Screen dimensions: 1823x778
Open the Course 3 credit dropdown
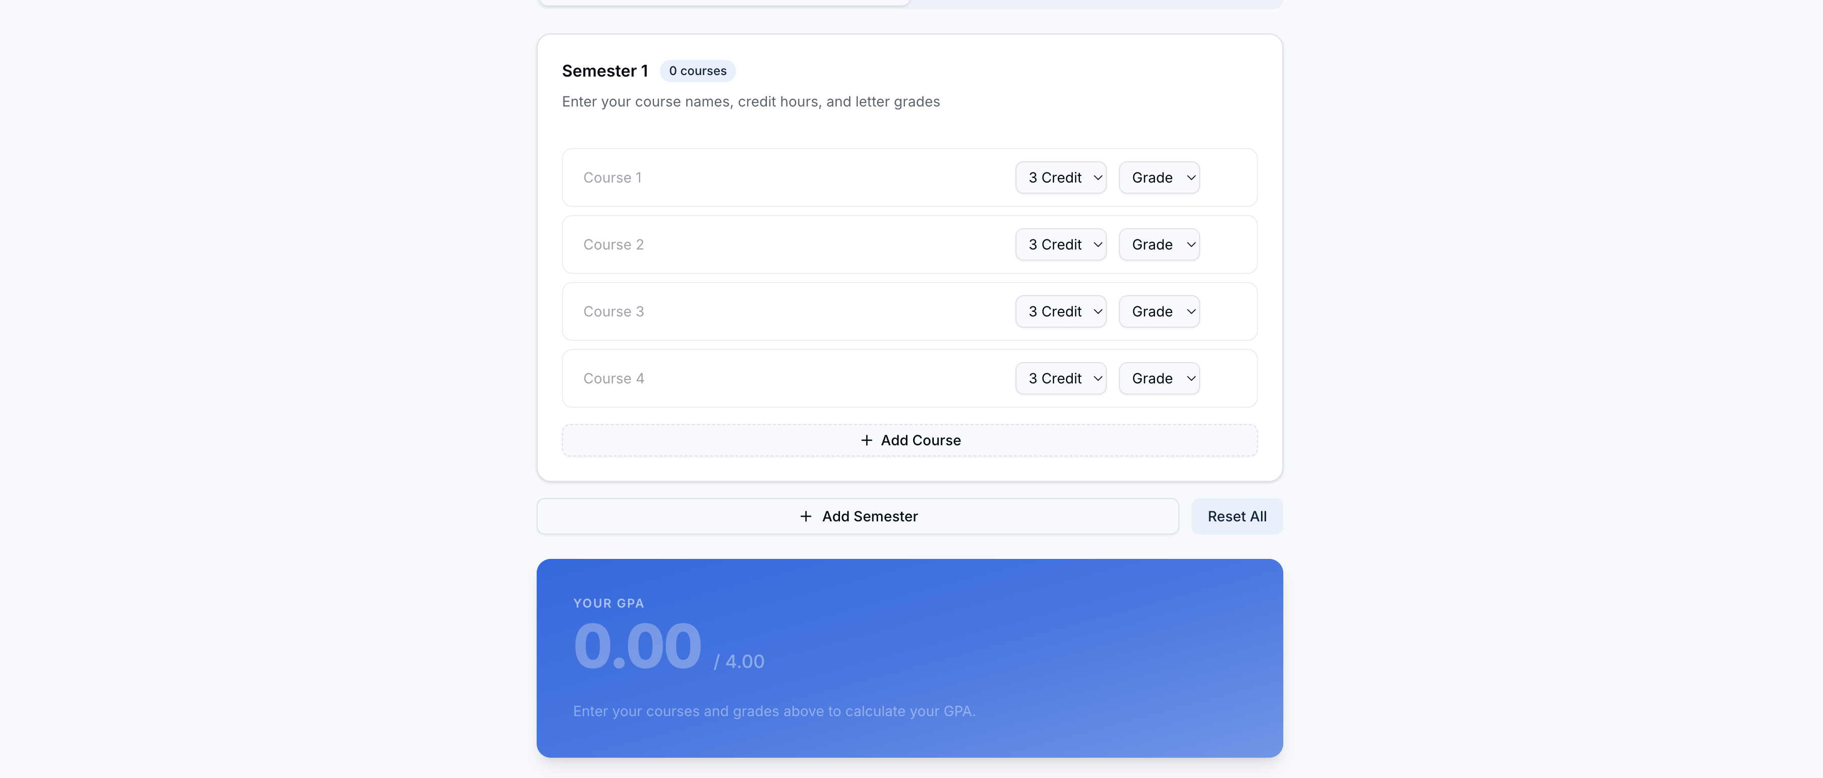pyautogui.click(x=1060, y=311)
